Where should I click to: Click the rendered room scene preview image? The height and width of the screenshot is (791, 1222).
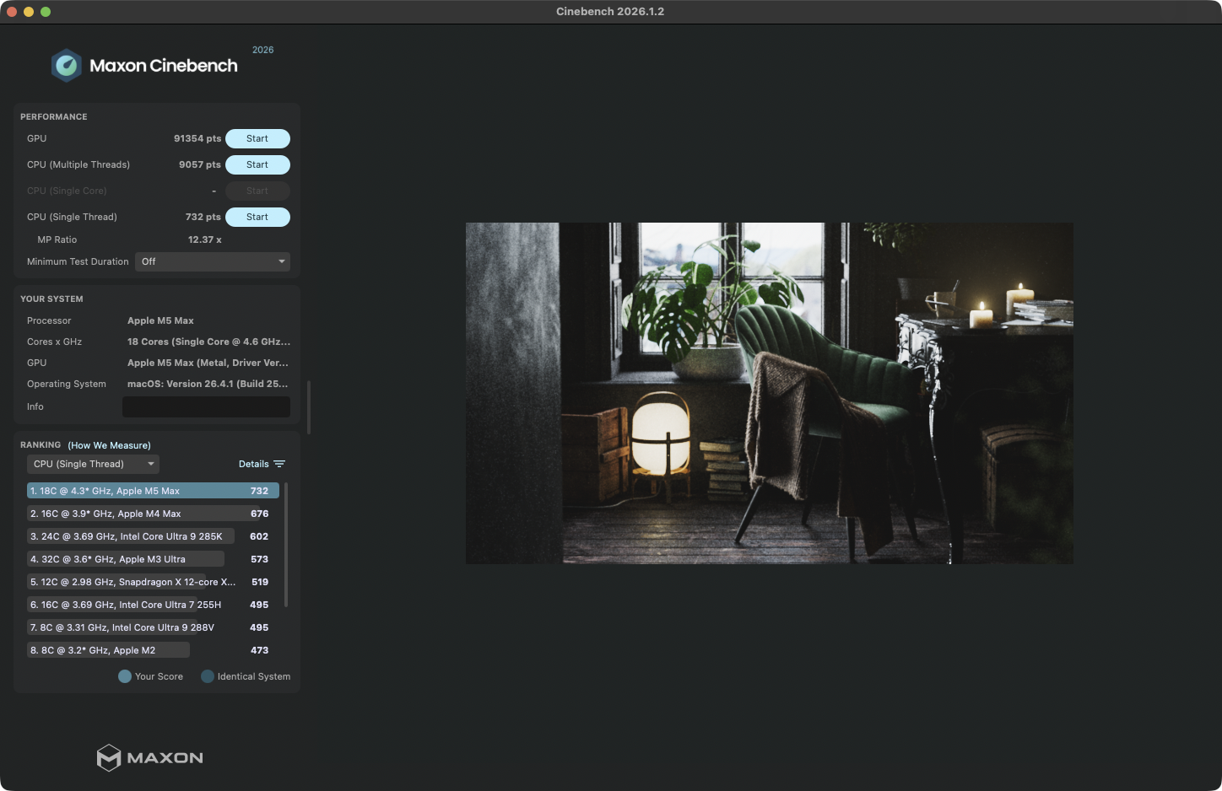(x=770, y=393)
